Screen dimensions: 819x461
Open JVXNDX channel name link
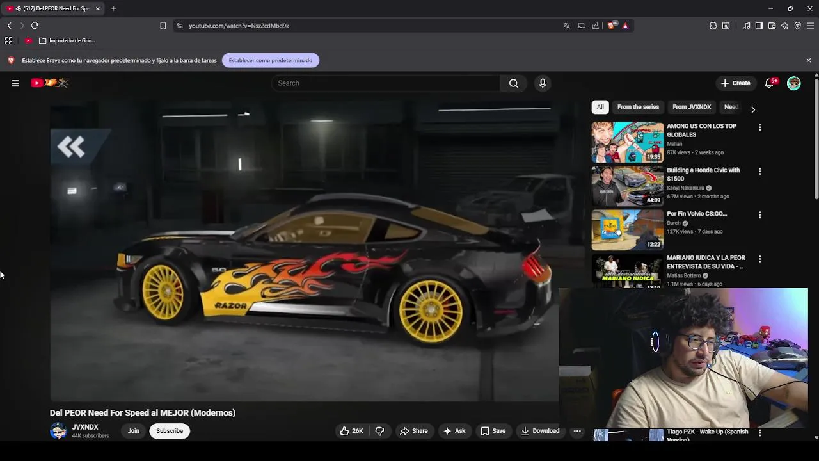pyautogui.click(x=85, y=427)
